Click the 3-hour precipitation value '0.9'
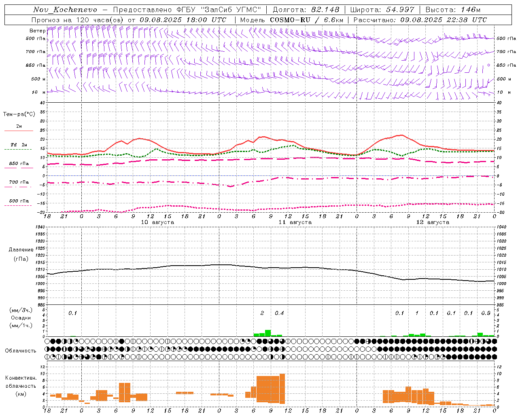This screenshot has width=518, height=414. [x=486, y=313]
